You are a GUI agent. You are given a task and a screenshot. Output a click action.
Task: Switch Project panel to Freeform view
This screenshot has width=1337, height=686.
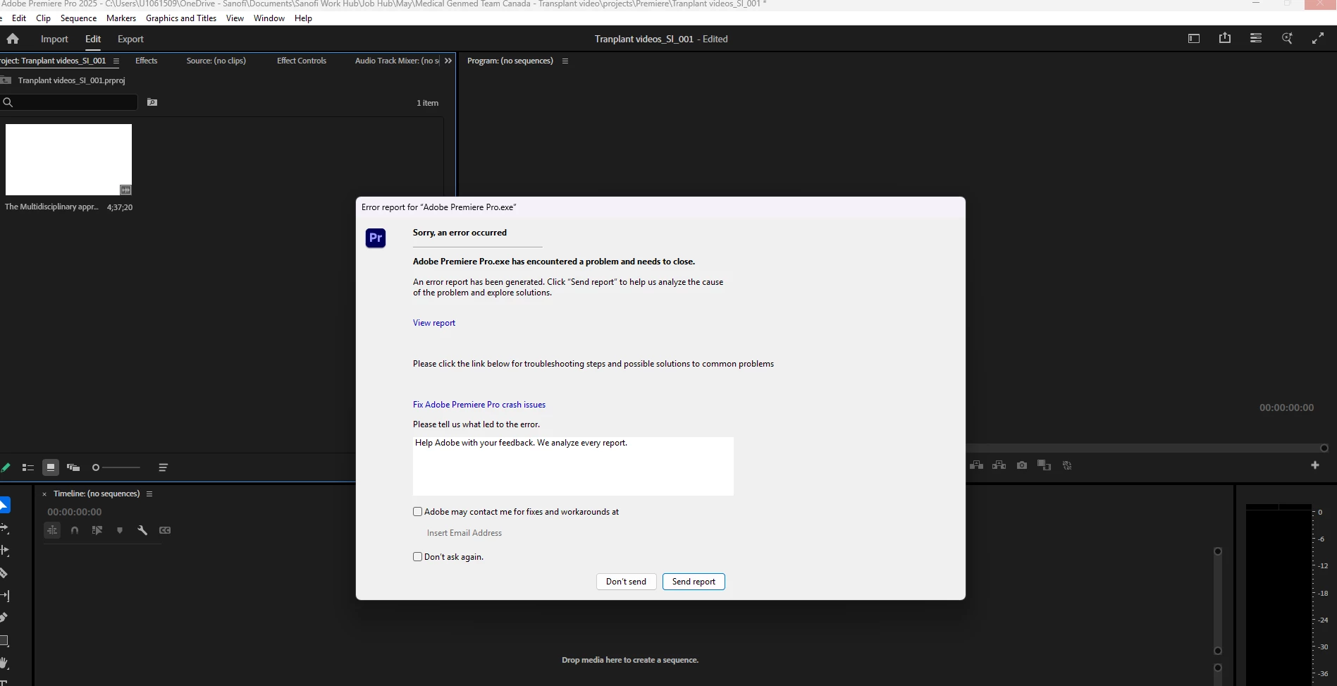(x=73, y=467)
